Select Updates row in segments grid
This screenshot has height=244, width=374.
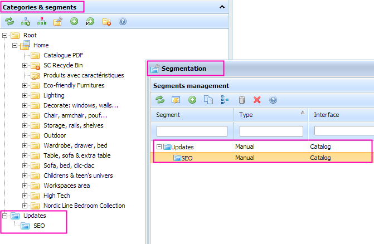coord(263,147)
